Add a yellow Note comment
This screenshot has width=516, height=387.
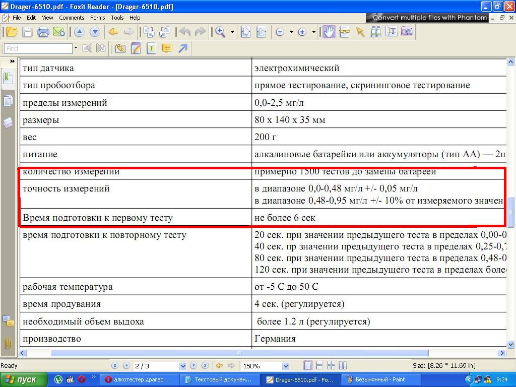[167, 49]
